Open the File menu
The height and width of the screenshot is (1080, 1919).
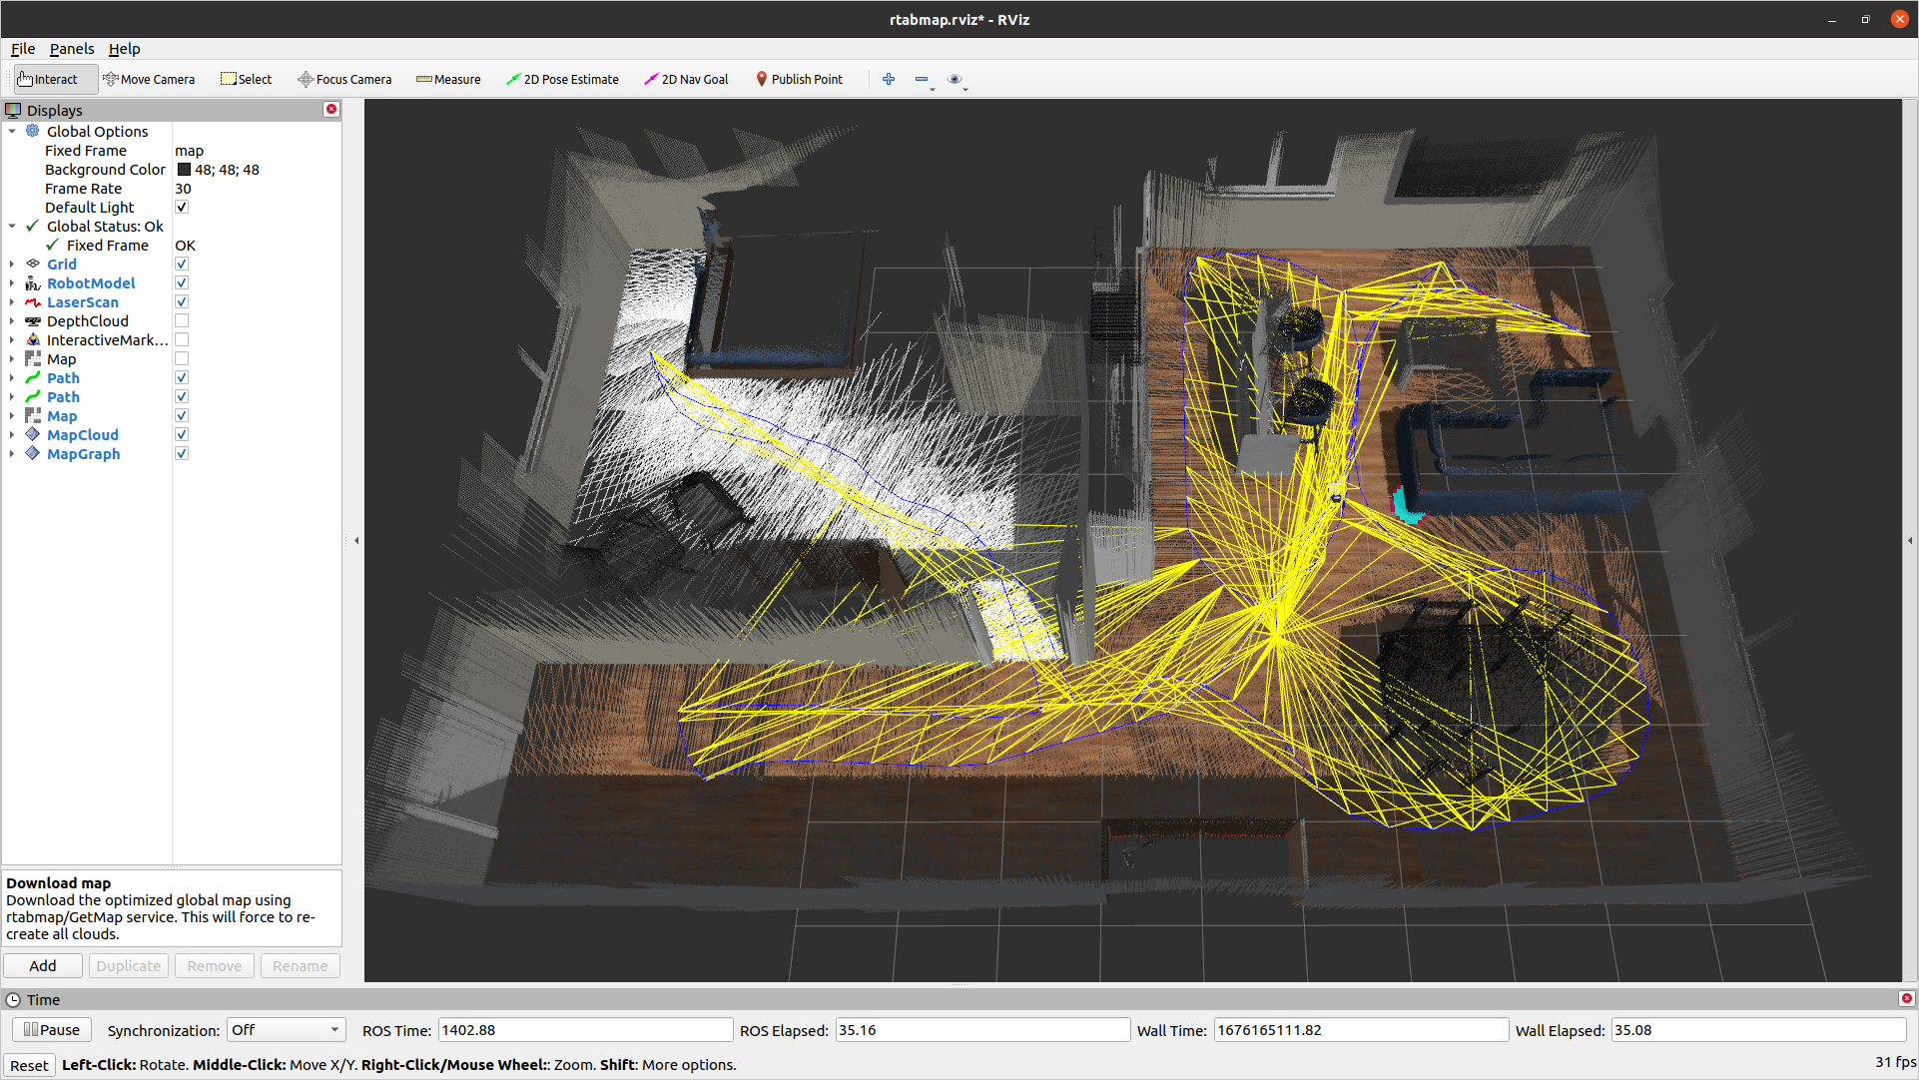23,49
